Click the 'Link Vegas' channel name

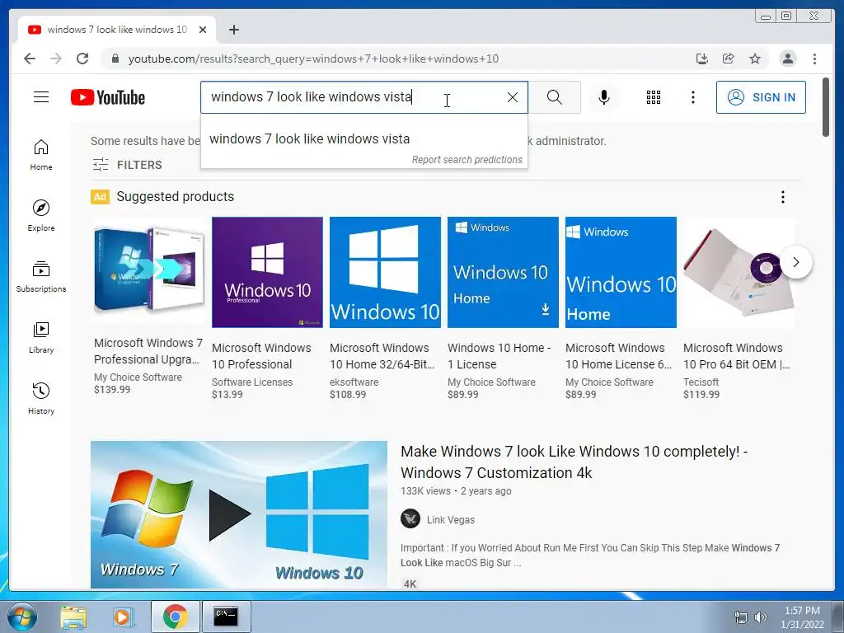pyautogui.click(x=451, y=520)
